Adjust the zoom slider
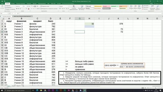The height and width of the screenshot is (92, 163). tap(156, 88)
